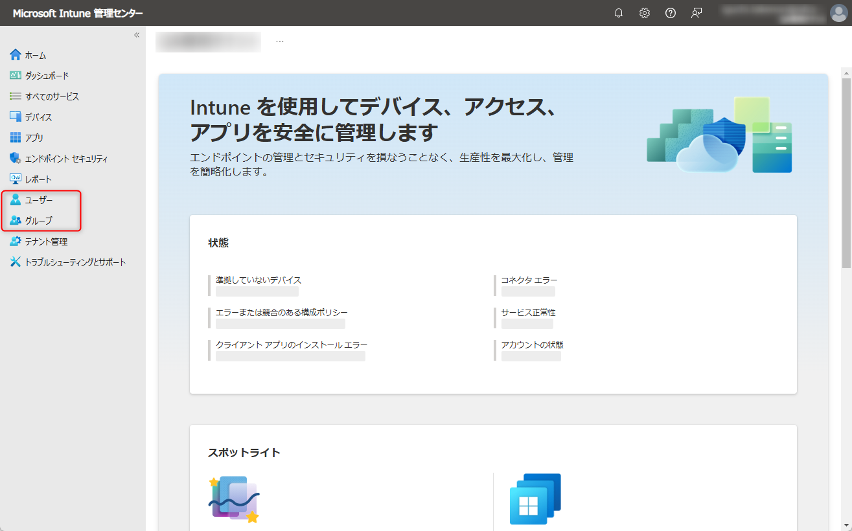The width and height of the screenshot is (852, 531).
Task: Click the ホーム house icon
Action: pos(16,55)
